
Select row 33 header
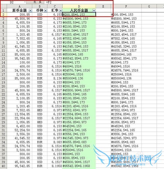[3, 138]
